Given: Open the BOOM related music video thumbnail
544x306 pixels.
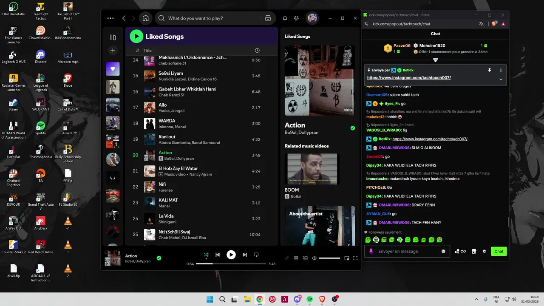Looking at the screenshot, I should pos(312,169).
